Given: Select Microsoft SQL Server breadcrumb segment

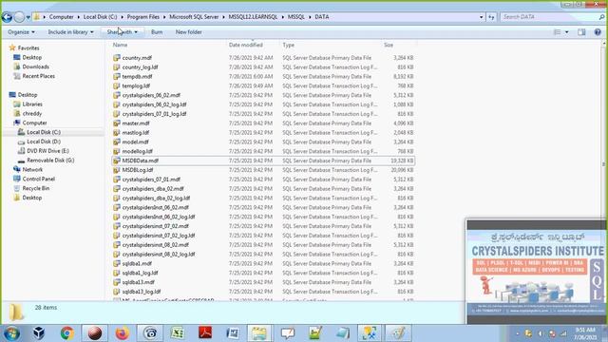Looking at the screenshot, I should coord(194,17).
